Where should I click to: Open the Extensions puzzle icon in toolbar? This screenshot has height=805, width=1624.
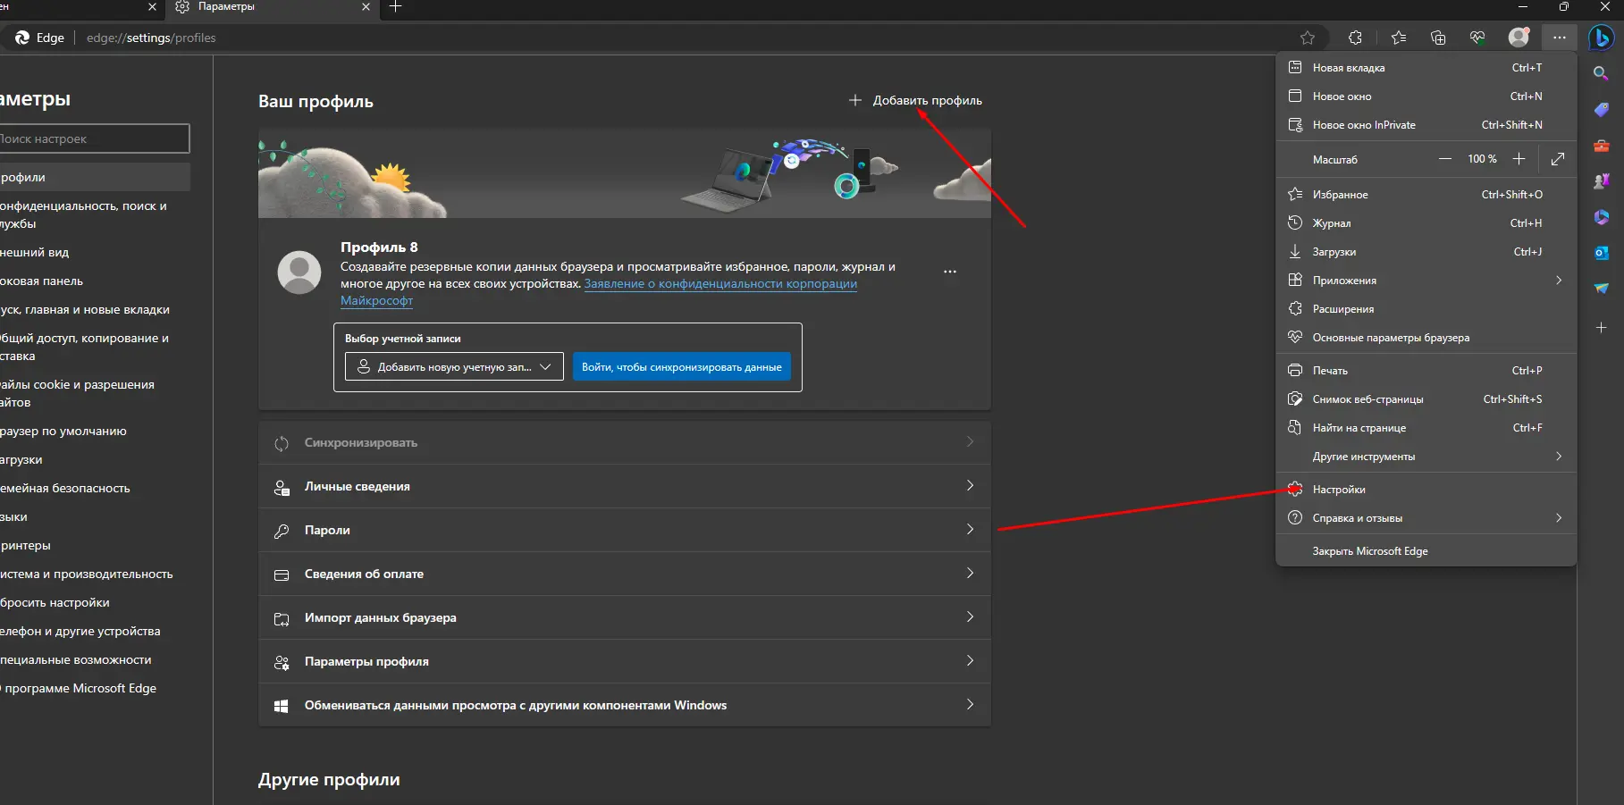1356,38
